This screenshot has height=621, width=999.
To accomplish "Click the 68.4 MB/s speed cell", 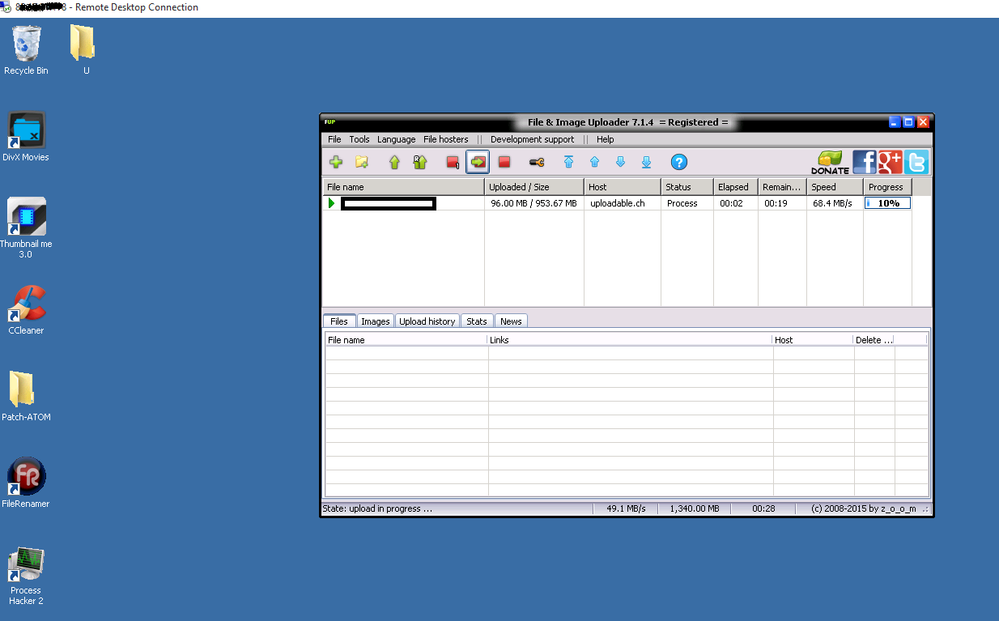I will click(x=833, y=203).
